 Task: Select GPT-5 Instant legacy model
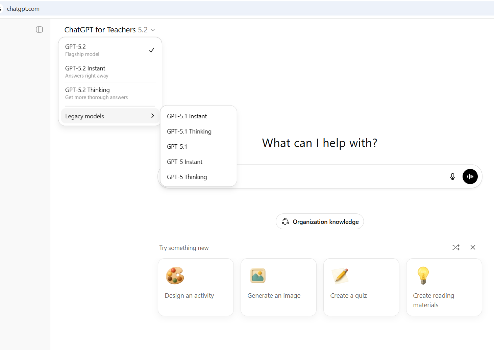199,162
